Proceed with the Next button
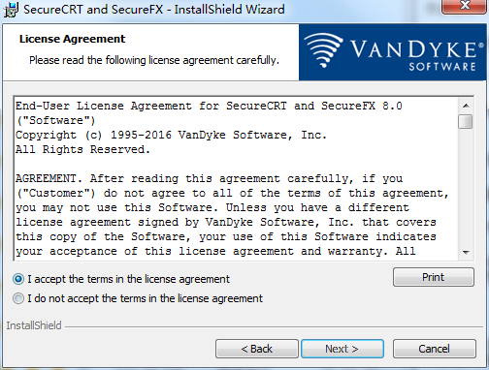This screenshot has height=370, width=489. point(342,349)
